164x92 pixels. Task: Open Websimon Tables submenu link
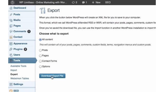[20, 78]
